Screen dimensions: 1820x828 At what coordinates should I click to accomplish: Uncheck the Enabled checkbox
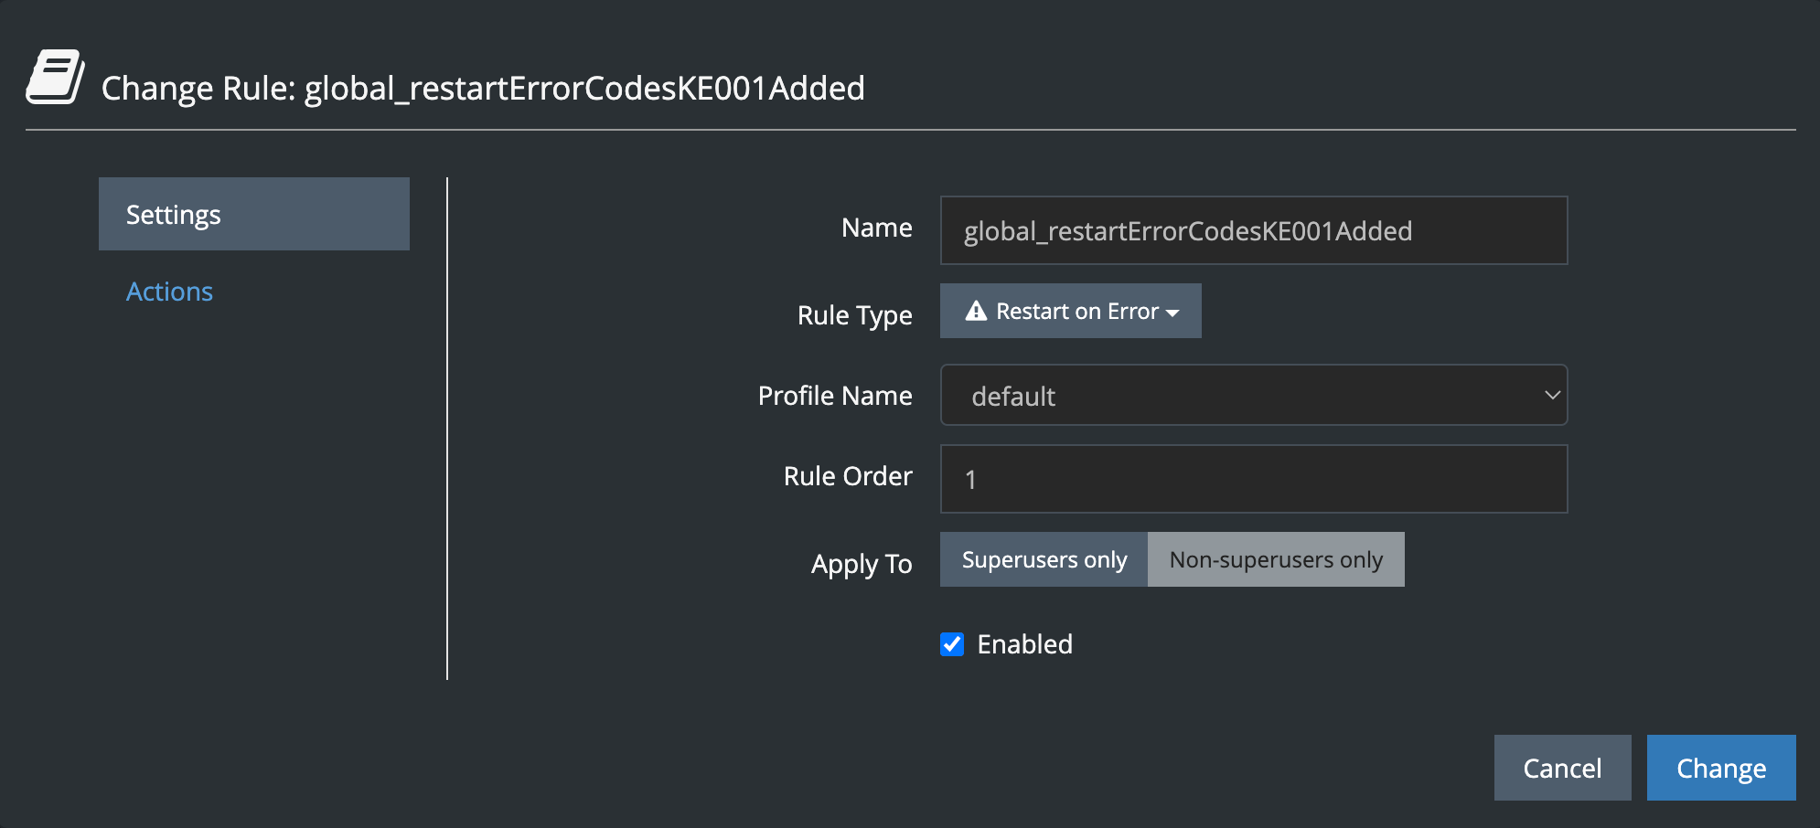click(x=952, y=644)
